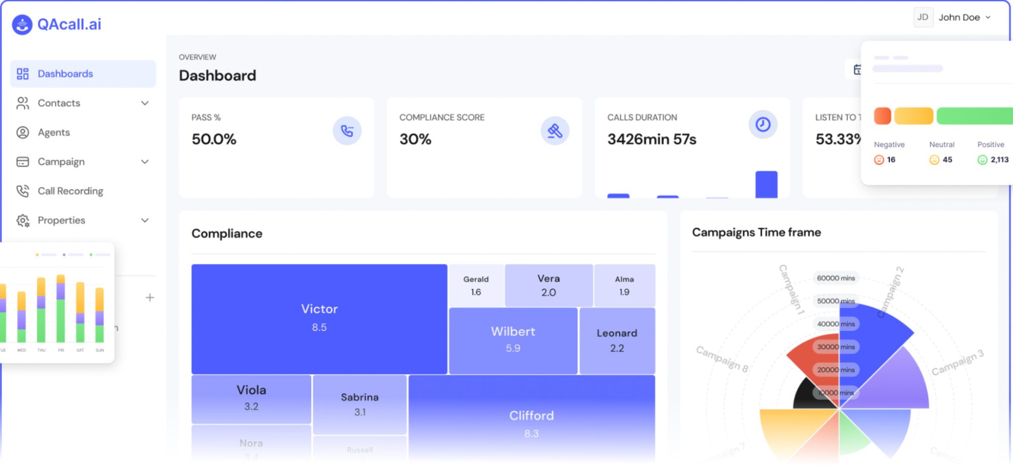This screenshot has width=1013, height=465.
Task: Click the clock icon on Calls Duration card
Action: coord(763,124)
